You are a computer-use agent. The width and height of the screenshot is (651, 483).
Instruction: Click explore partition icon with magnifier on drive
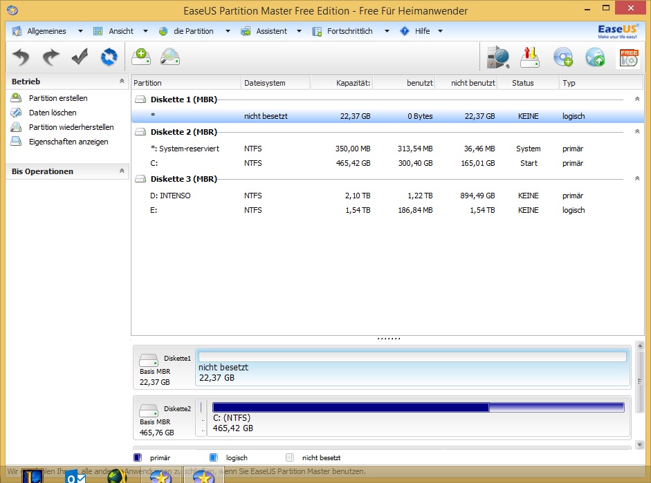170,57
